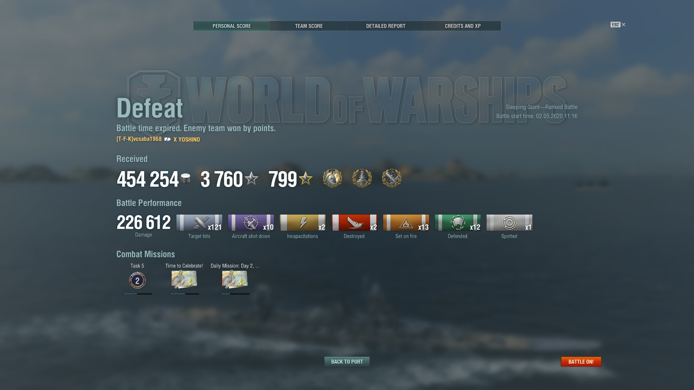Click the Back to Port button
This screenshot has width=694, height=390.
pos(347,361)
